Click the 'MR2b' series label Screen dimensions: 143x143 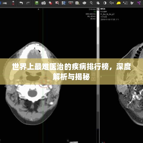click(x=103, y=9)
